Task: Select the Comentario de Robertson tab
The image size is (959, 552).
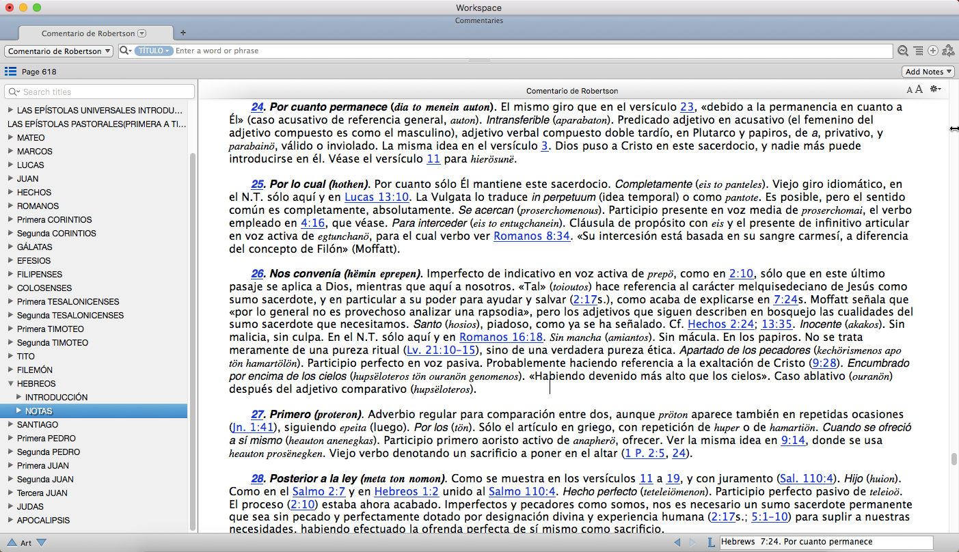Action: [x=94, y=33]
